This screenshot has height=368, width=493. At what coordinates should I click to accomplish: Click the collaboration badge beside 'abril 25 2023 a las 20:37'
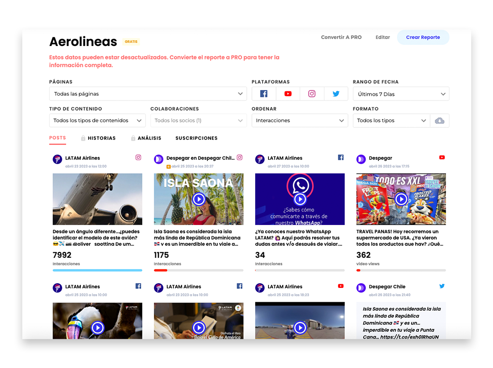169,167
